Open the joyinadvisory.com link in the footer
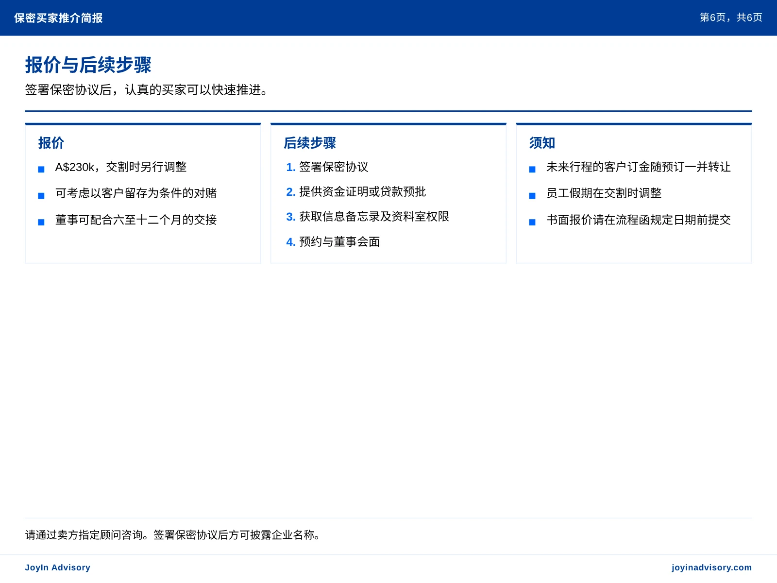 point(711,567)
